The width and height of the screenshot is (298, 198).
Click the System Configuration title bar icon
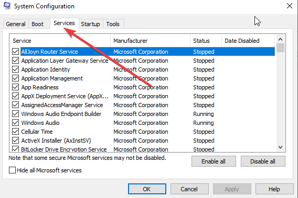click(7, 6)
